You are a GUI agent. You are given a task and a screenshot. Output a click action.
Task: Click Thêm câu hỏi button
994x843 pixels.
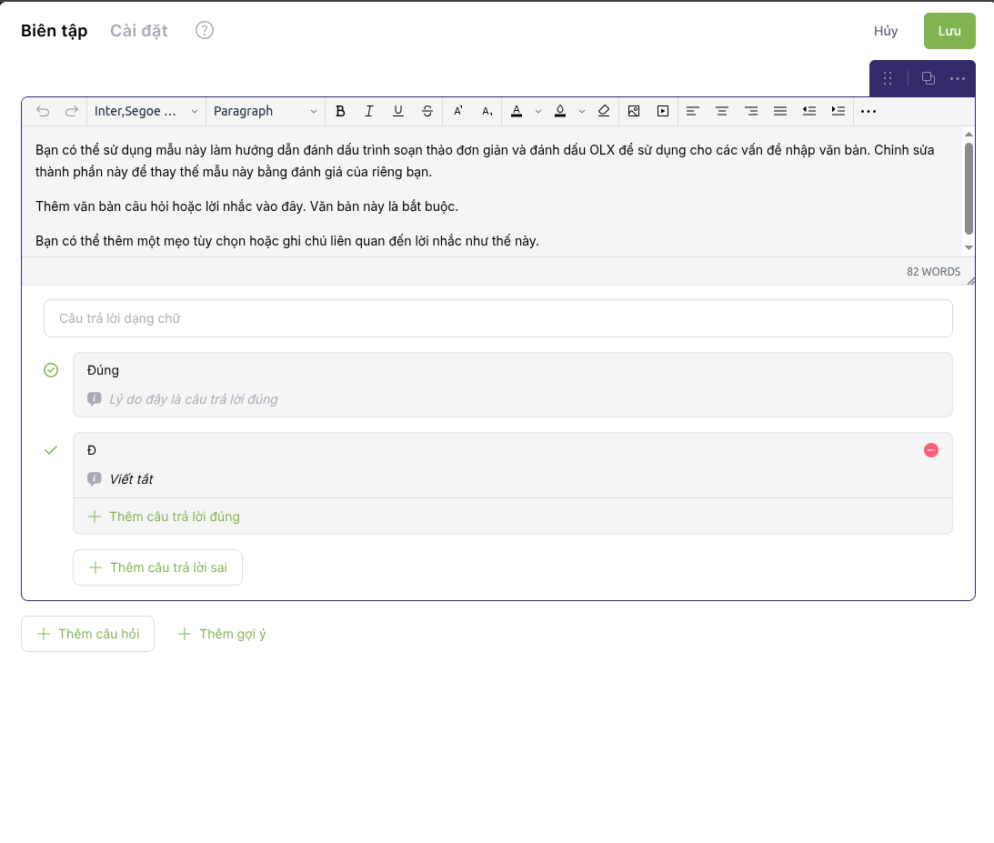(x=87, y=635)
